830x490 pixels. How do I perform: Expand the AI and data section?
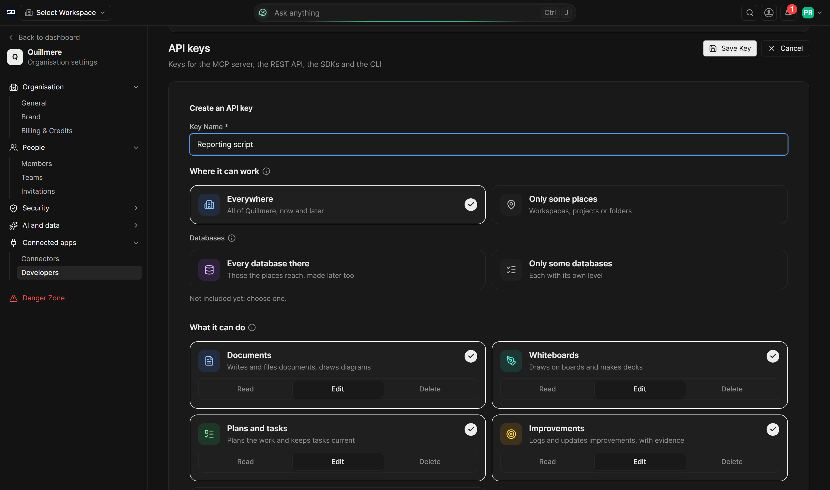point(74,225)
